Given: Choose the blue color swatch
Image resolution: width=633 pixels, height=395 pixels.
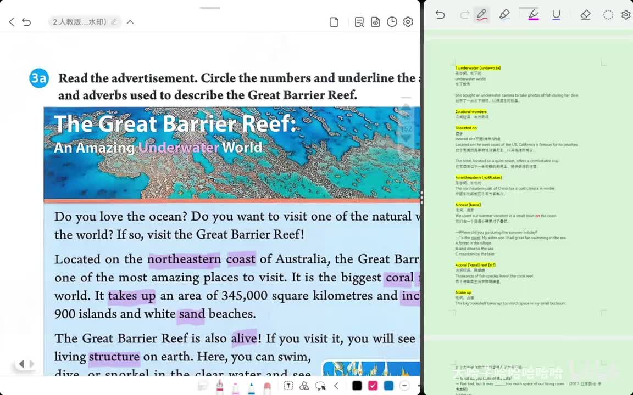Looking at the screenshot, I should [389, 386].
